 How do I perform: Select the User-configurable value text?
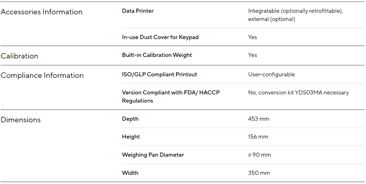tap(271, 74)
